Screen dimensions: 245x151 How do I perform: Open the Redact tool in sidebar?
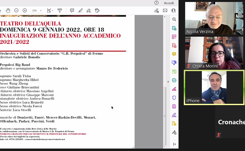pos(174,89)
